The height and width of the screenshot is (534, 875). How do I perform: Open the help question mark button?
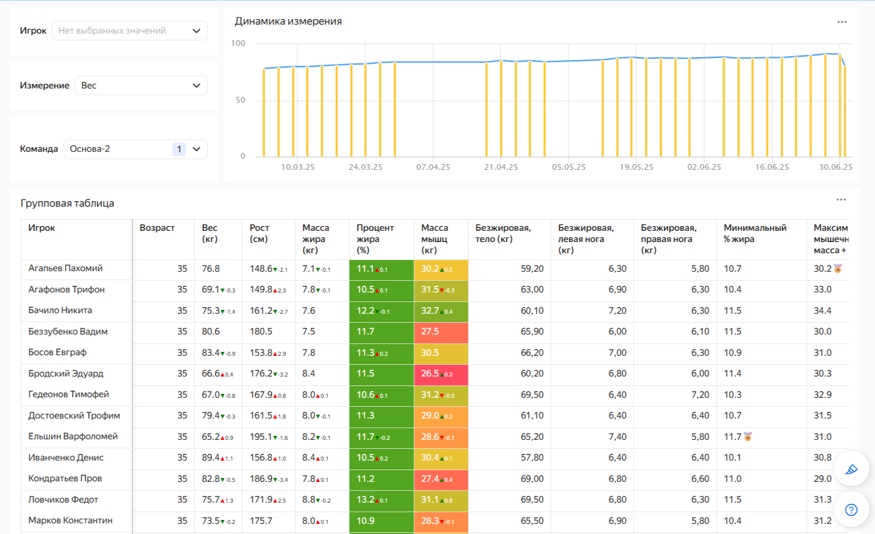[x=851, y=509]
